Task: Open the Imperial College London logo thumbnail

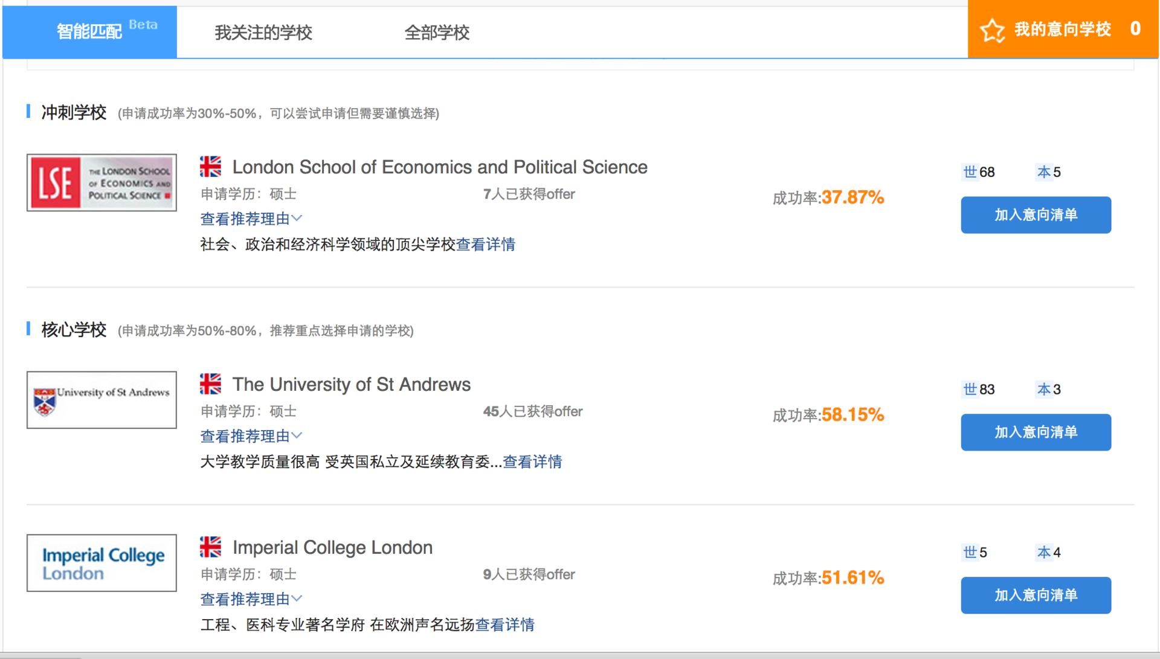Action: pos(101,563)
